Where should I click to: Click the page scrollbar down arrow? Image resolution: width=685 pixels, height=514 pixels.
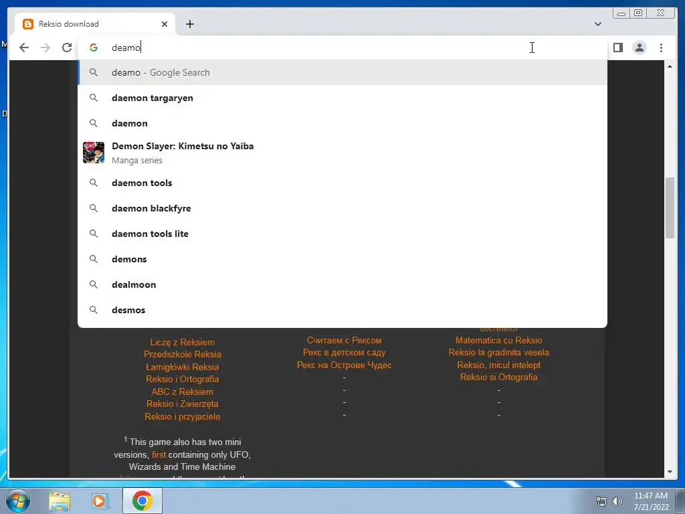670,472
